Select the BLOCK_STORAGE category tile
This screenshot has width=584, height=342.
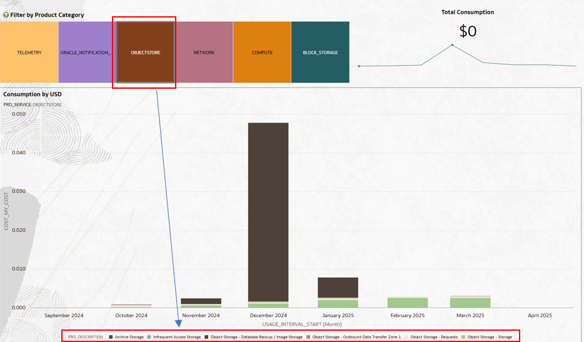320,52
